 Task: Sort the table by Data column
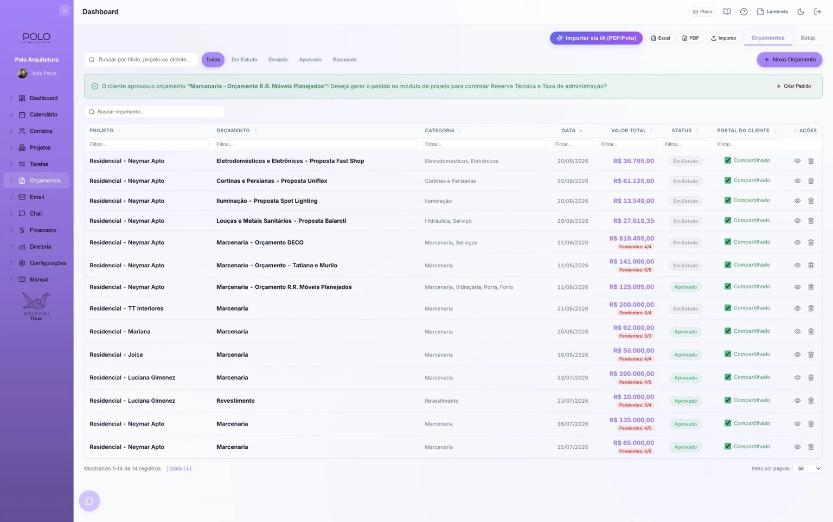pyautogui.click(x=572, y=131)
